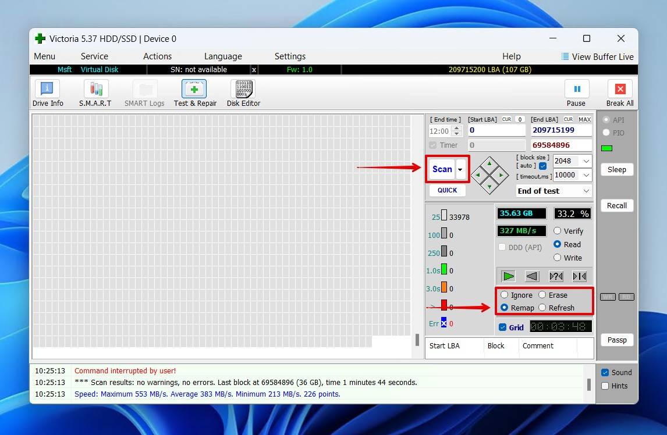The image size is (667, 435).
Task: Click the CUR button next to Start LBA
Action: [506, 119]
